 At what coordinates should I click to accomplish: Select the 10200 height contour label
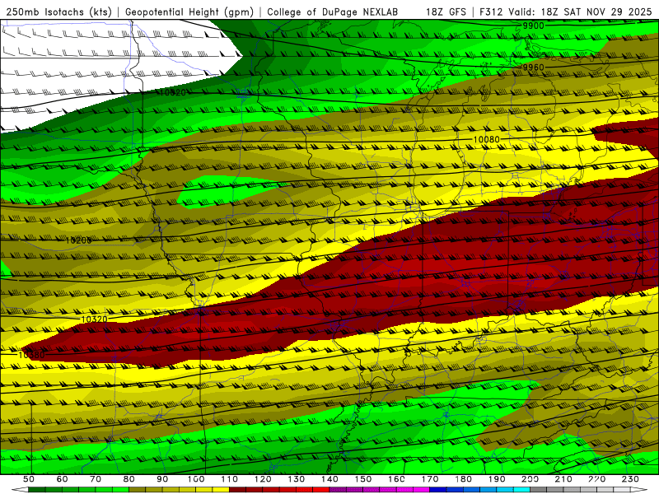78,240
